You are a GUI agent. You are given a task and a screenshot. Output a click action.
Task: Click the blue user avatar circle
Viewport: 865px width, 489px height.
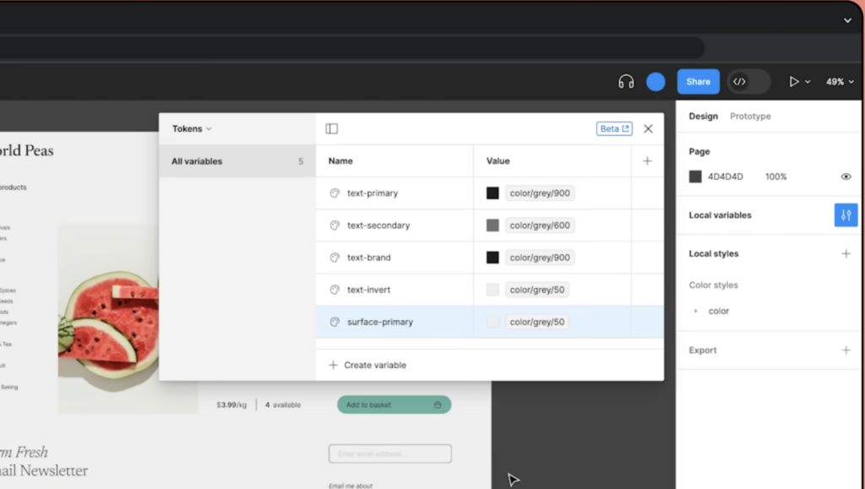point(656,82)
